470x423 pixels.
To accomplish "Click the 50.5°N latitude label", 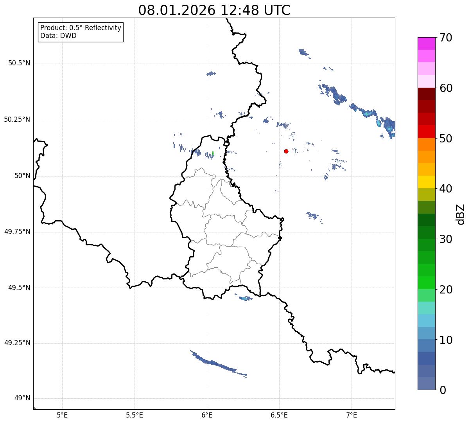I will [x=19, y=63].
